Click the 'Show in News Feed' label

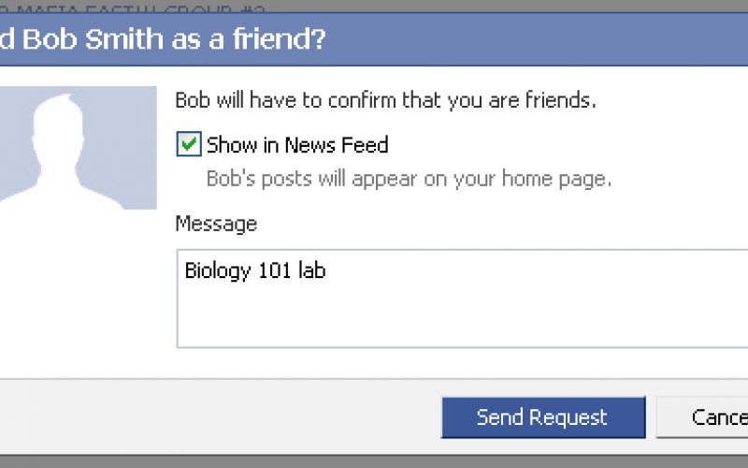click(x=297, y=145)
